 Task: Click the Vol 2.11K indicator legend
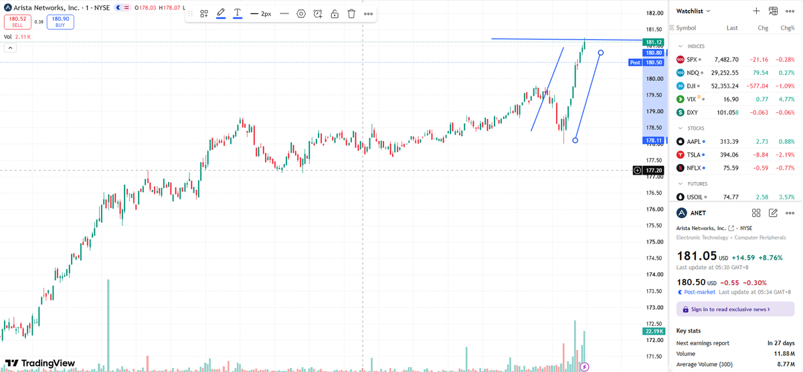point(17,37)
